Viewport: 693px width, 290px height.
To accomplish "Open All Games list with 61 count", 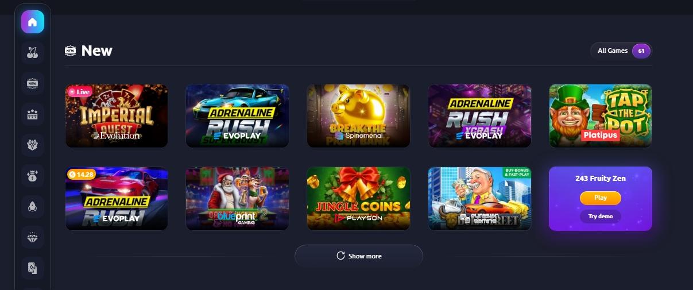I will point(621,51).
